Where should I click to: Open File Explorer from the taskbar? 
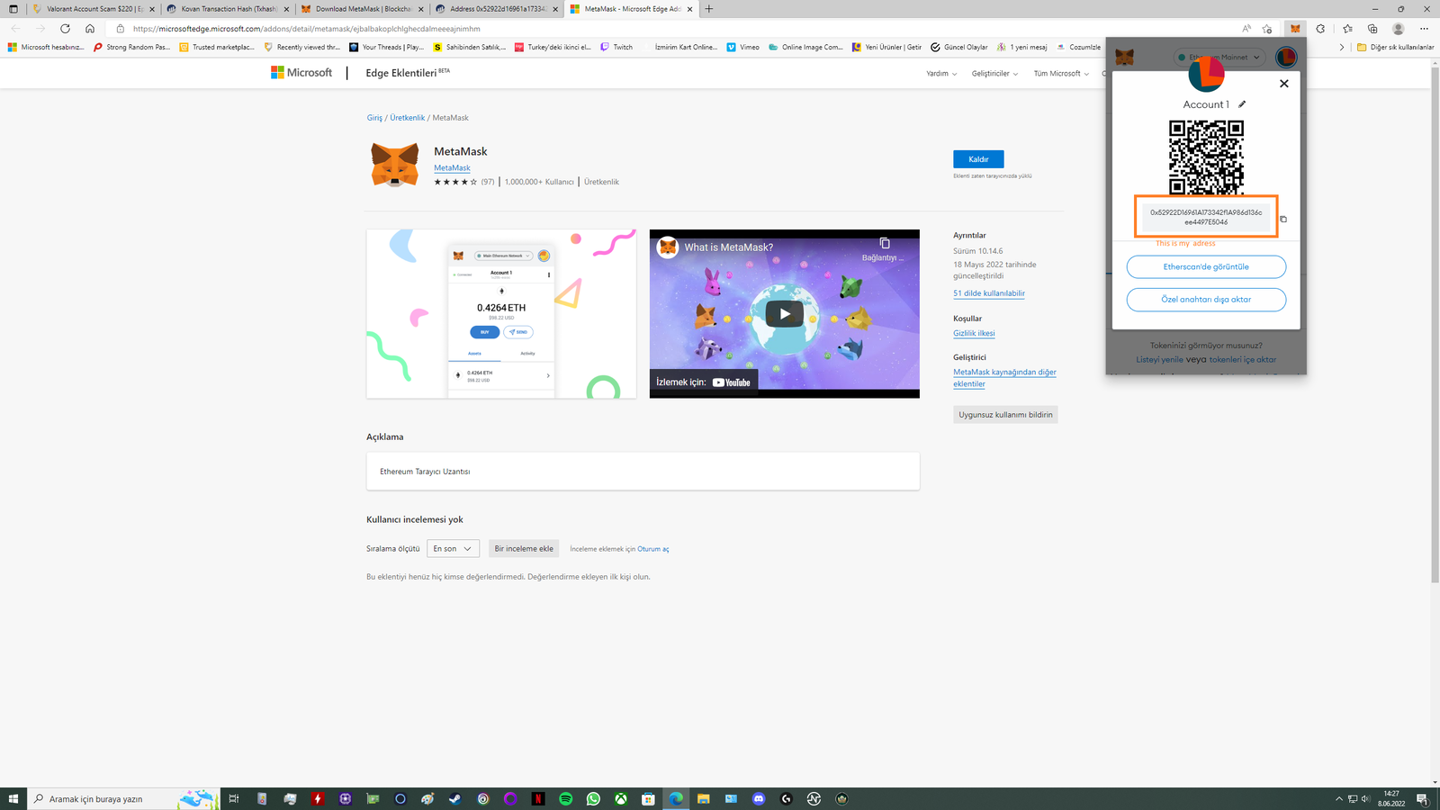point(703,798)
